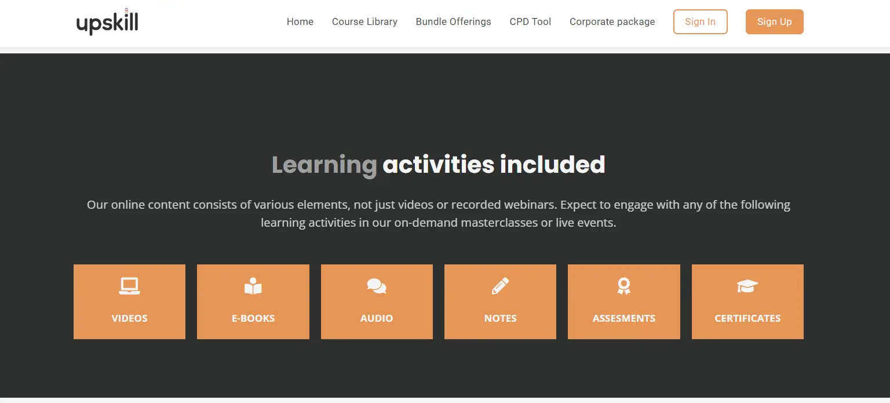Image resolution: width=890 pixels, height=403 pixels.
Task: Open the Corporate package link
Action: tap(612, 22)
